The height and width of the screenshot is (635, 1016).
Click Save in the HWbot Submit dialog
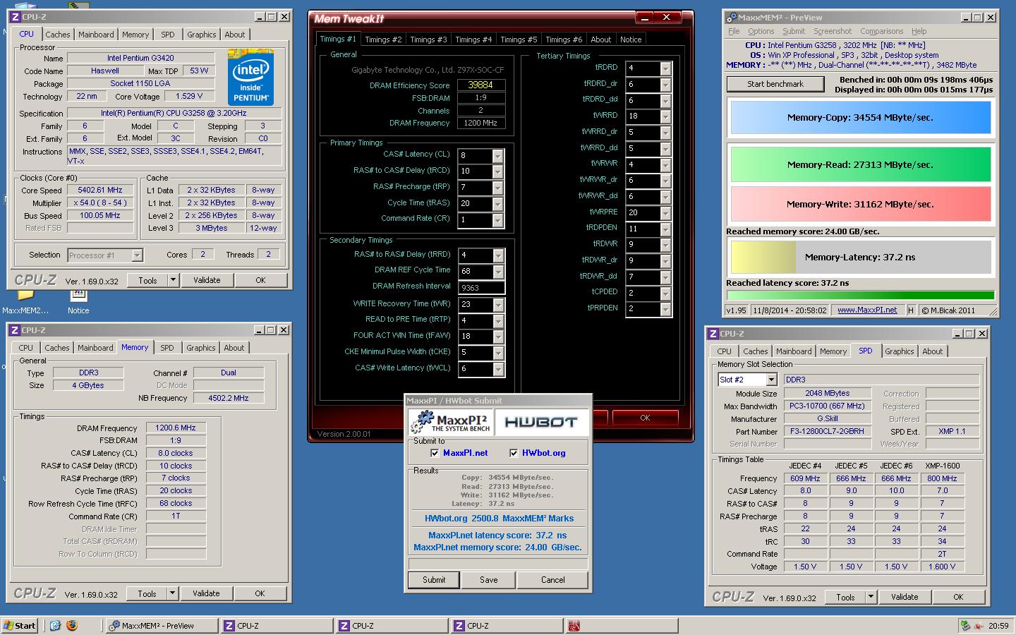pyautogui.click(x=489, y=580)
